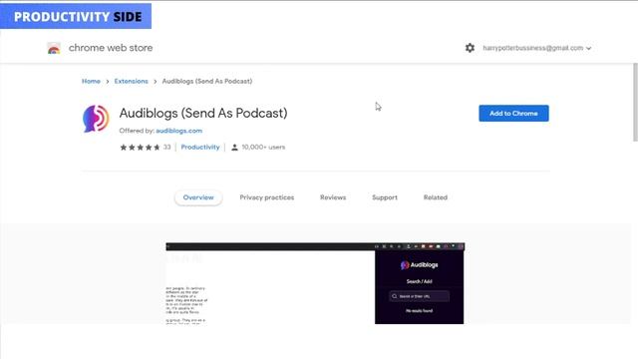Image resolution: width=638 pixels, height=359 pixels.
Task: Click the Add to Chrome button
Action: 513,113
